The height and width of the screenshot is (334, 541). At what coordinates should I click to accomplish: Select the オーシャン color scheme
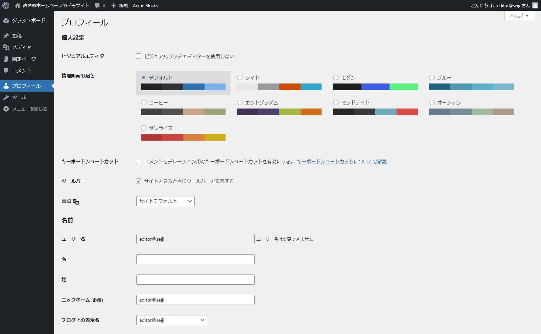(x=432, y=102)
